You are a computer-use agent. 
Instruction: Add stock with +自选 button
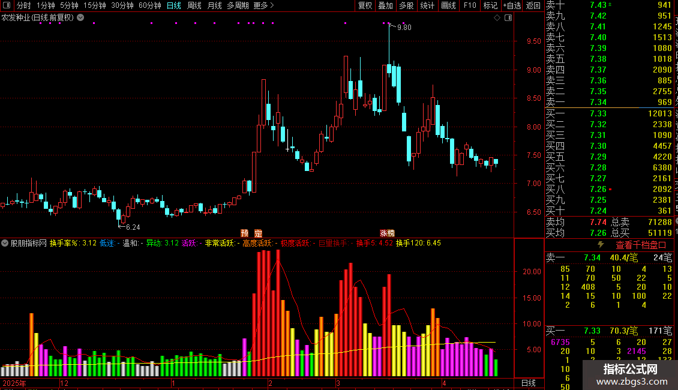click(512, 5)
